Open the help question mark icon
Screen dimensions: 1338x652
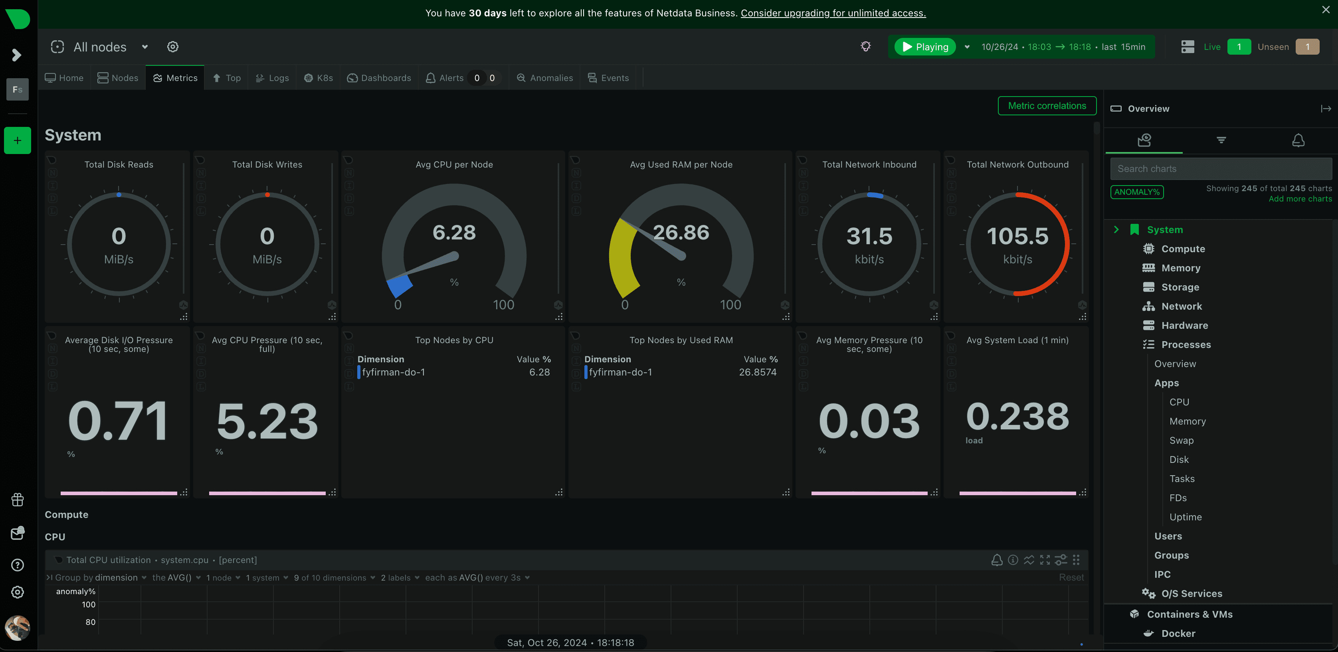(17, 565)
